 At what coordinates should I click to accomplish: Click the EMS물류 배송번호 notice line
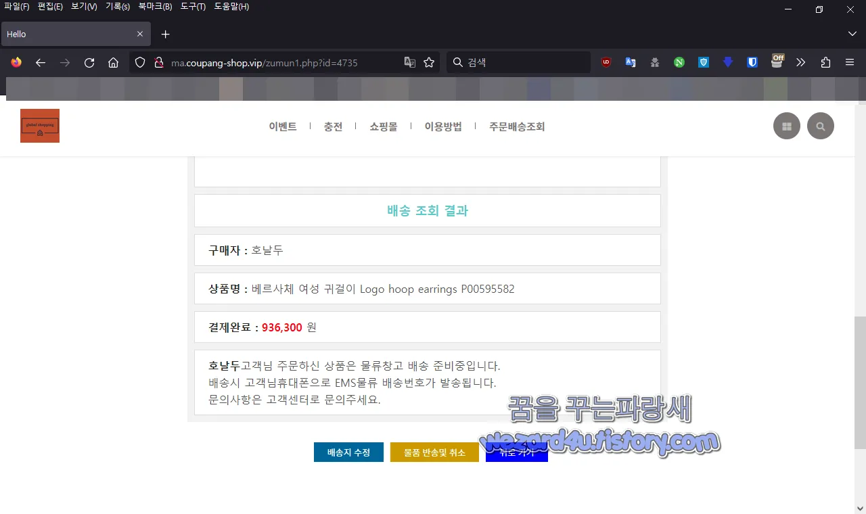click(x=352, y=383)
